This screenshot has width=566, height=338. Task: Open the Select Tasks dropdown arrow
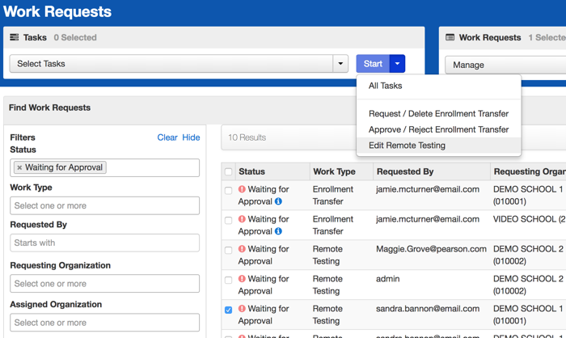click(340, 64)
